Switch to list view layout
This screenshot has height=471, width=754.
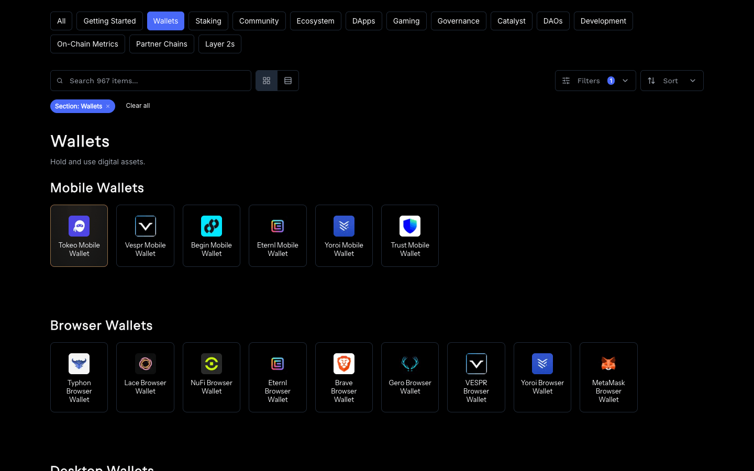click(288, 81)
